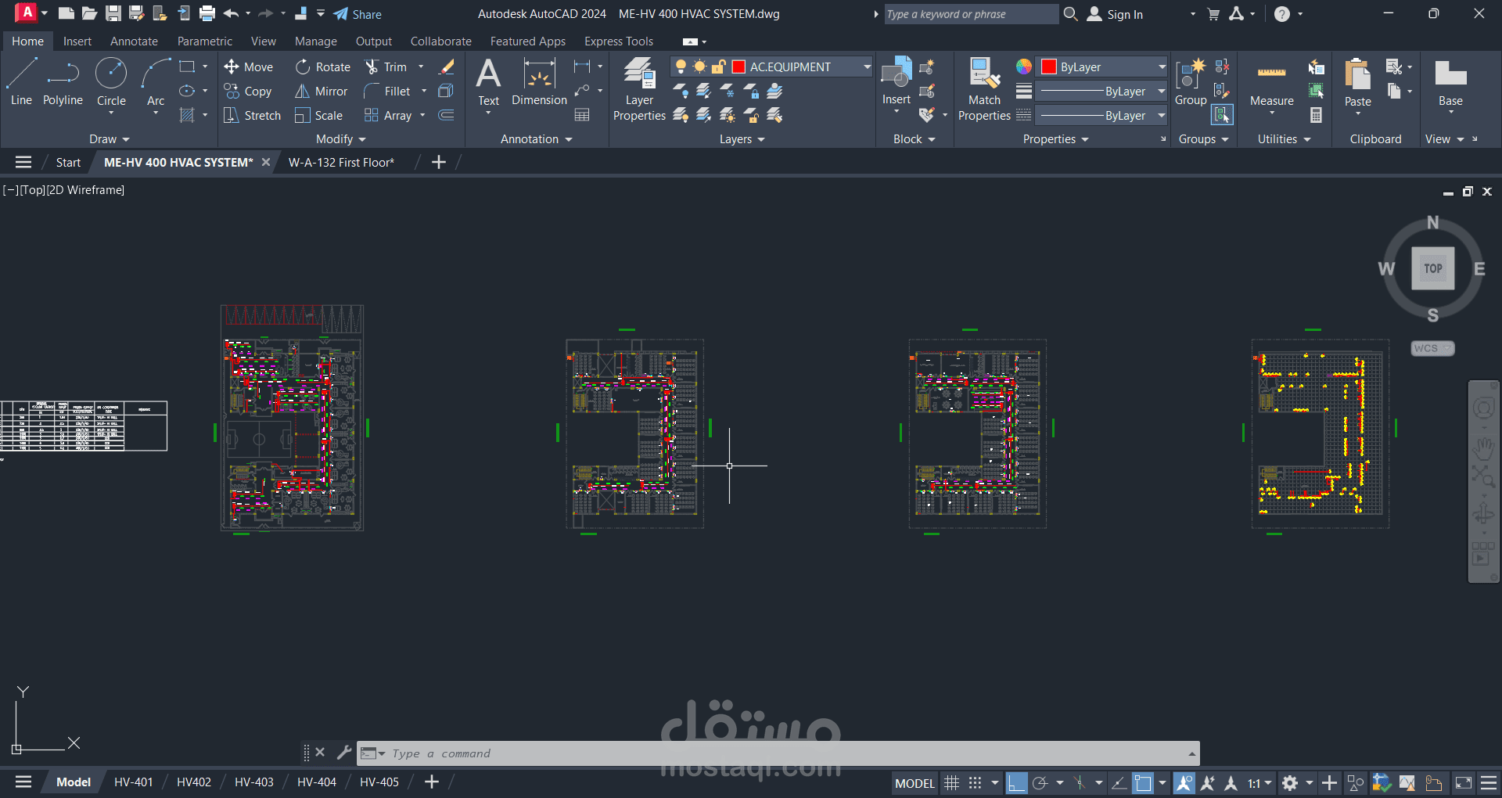Image resolution: width=1502 pixels, height=798 pixels.
Task: Insert a Table from Annotation panel
Action: [582, 116]
